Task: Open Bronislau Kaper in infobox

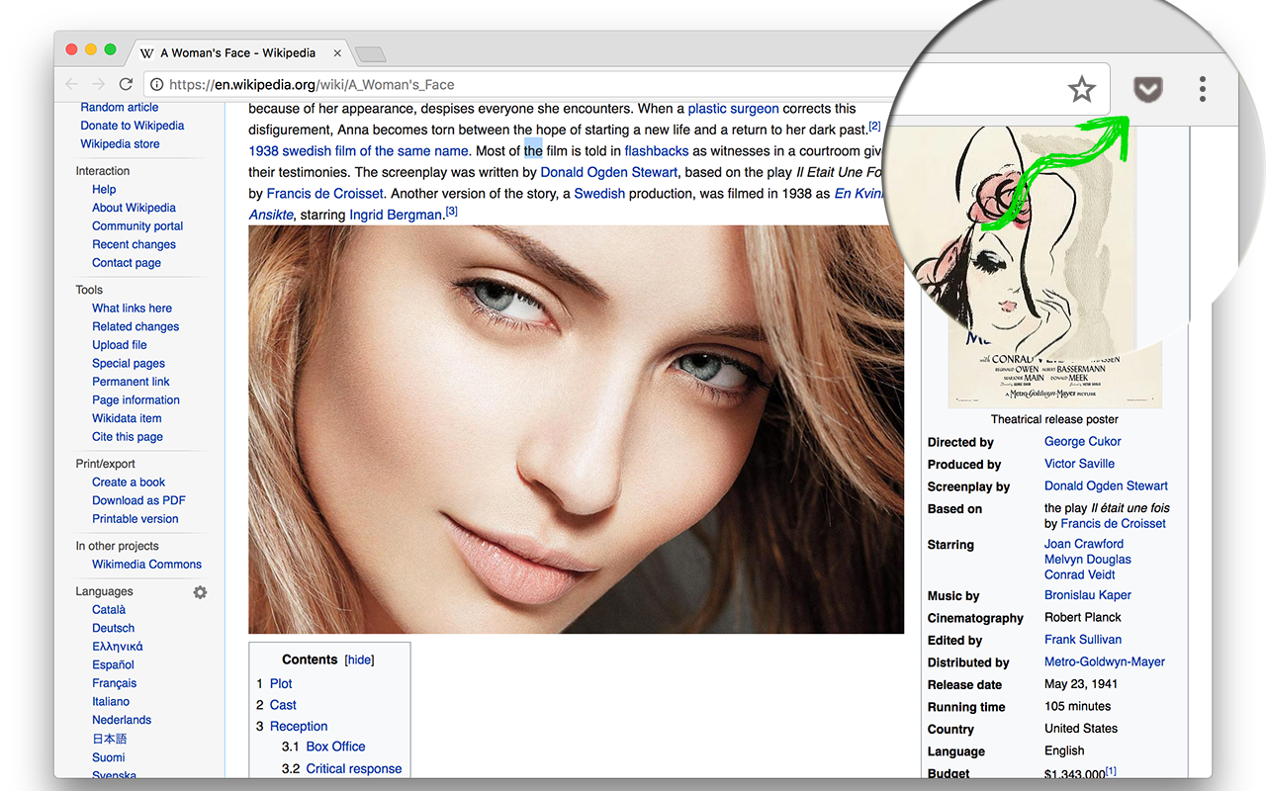Action: pyautogui.click(x=1088, y=595)
